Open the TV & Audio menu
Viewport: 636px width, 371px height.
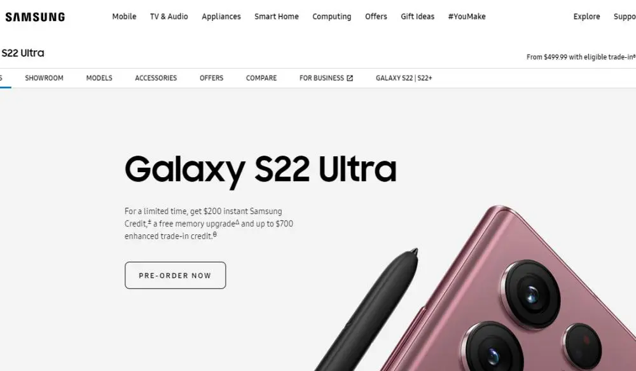tap(169, 17)
